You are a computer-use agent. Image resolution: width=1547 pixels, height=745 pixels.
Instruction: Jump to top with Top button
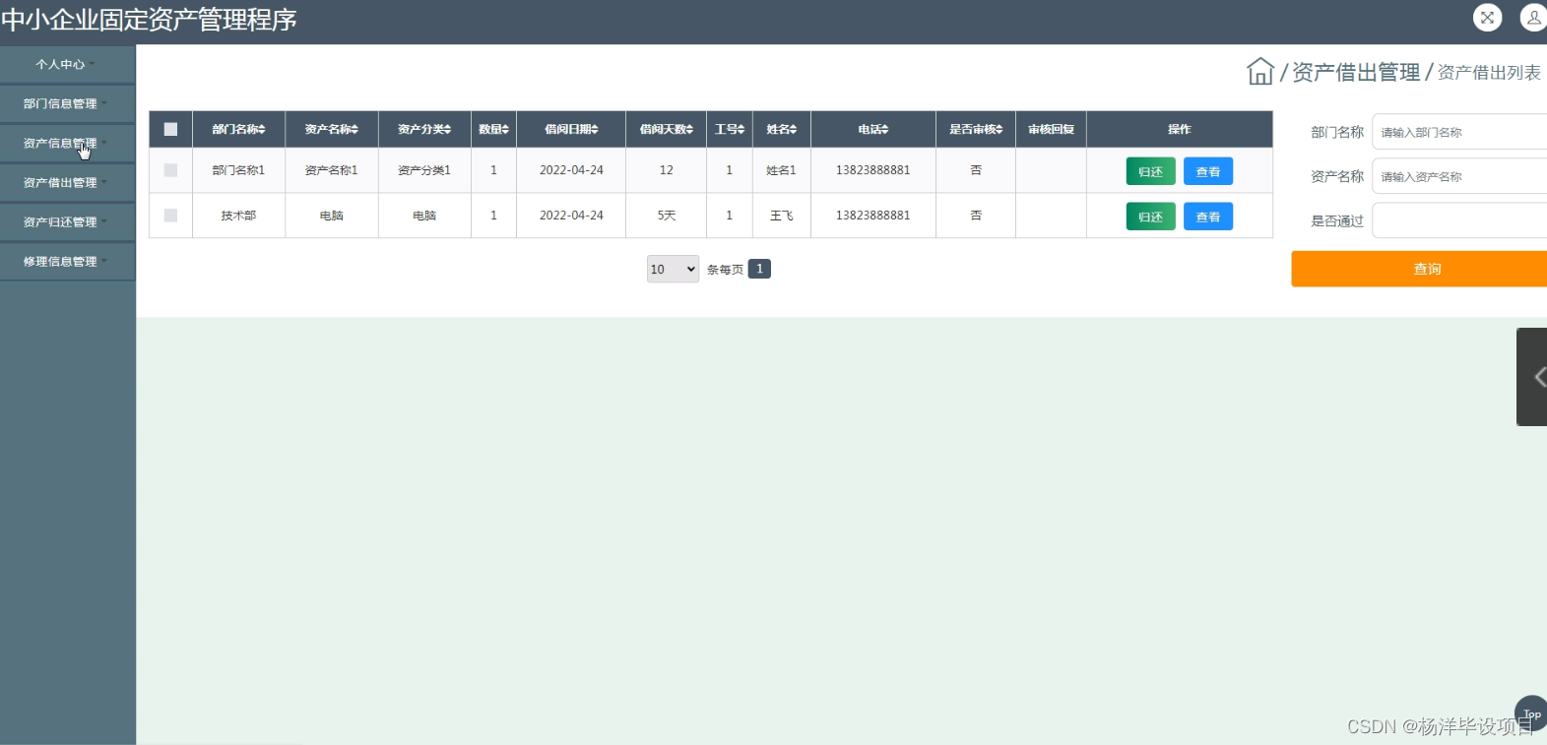pos(1531,714)
